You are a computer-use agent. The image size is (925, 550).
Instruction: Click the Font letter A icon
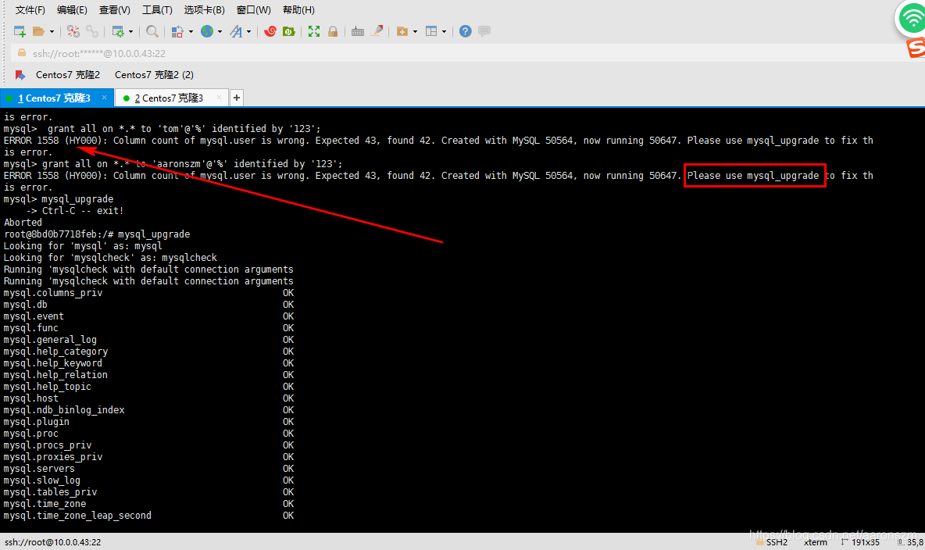236,31
